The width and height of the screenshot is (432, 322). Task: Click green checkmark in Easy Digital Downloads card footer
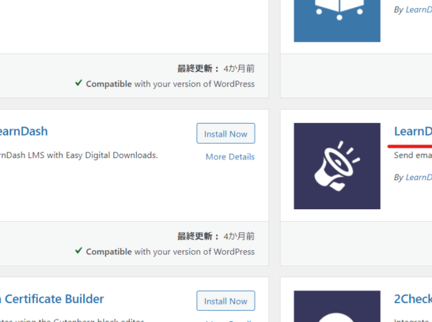pyautogui.click(x=78, y=250)
